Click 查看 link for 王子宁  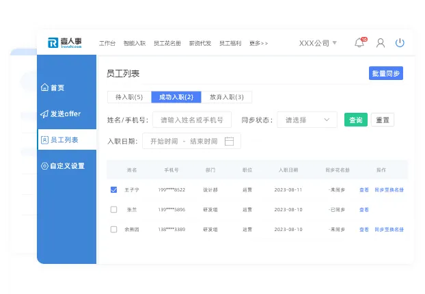(364, 190)
